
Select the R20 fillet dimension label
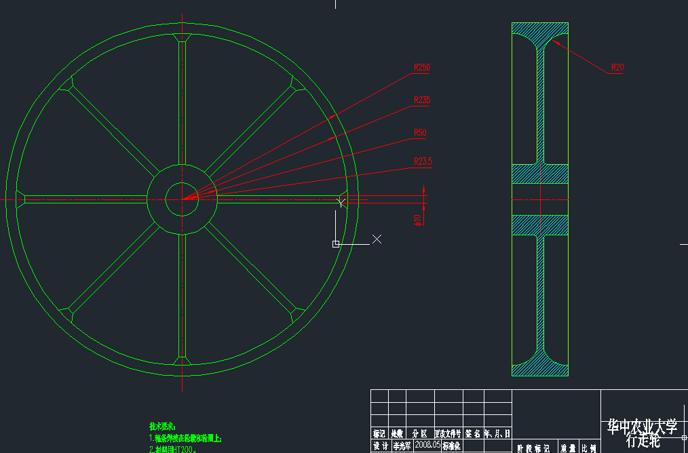tap(617, 68)
